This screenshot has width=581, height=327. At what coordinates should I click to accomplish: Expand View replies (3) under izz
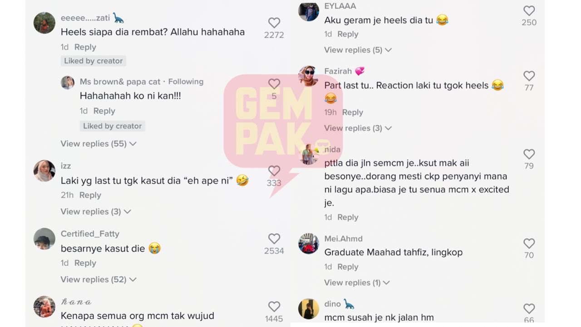click(96, 212)
